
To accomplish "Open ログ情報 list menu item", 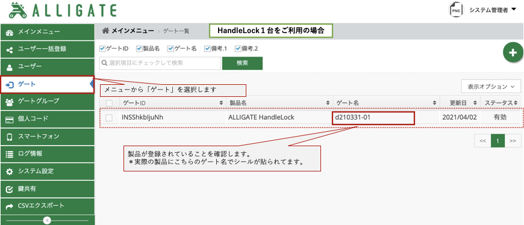I will [x=47, y=154].
